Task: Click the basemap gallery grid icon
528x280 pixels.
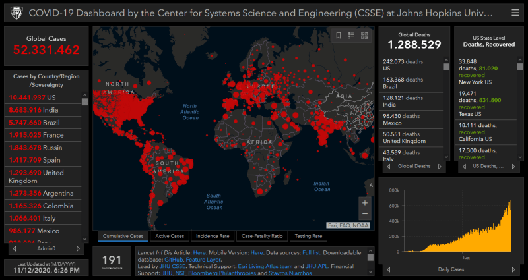Action: point(364,36)
